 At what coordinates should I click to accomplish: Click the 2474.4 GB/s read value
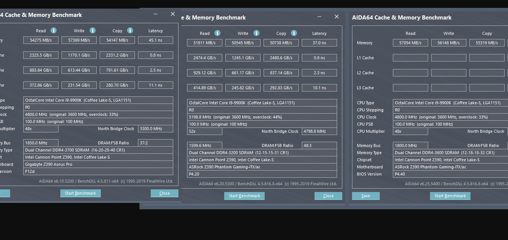[205, 58]
